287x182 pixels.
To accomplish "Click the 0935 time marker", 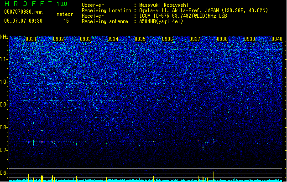I will click(x=140, y=39).
